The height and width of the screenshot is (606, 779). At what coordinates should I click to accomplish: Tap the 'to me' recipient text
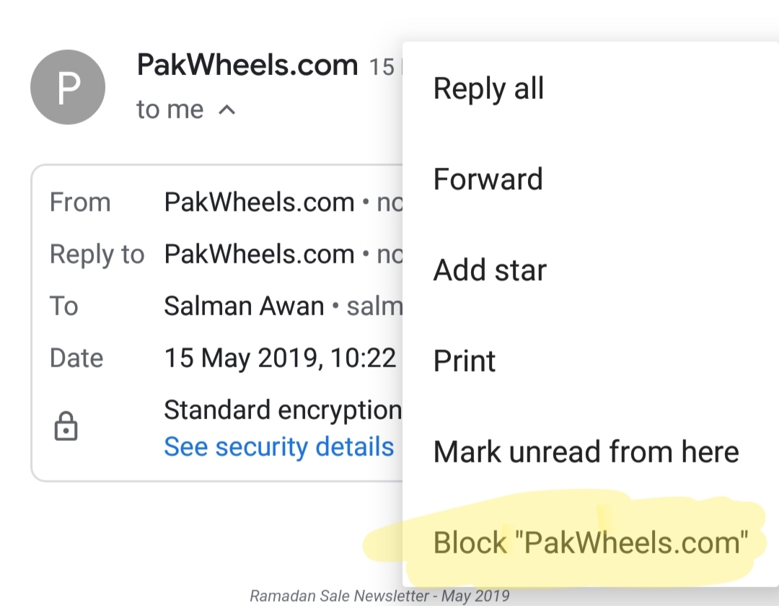[x=170, y=110]
